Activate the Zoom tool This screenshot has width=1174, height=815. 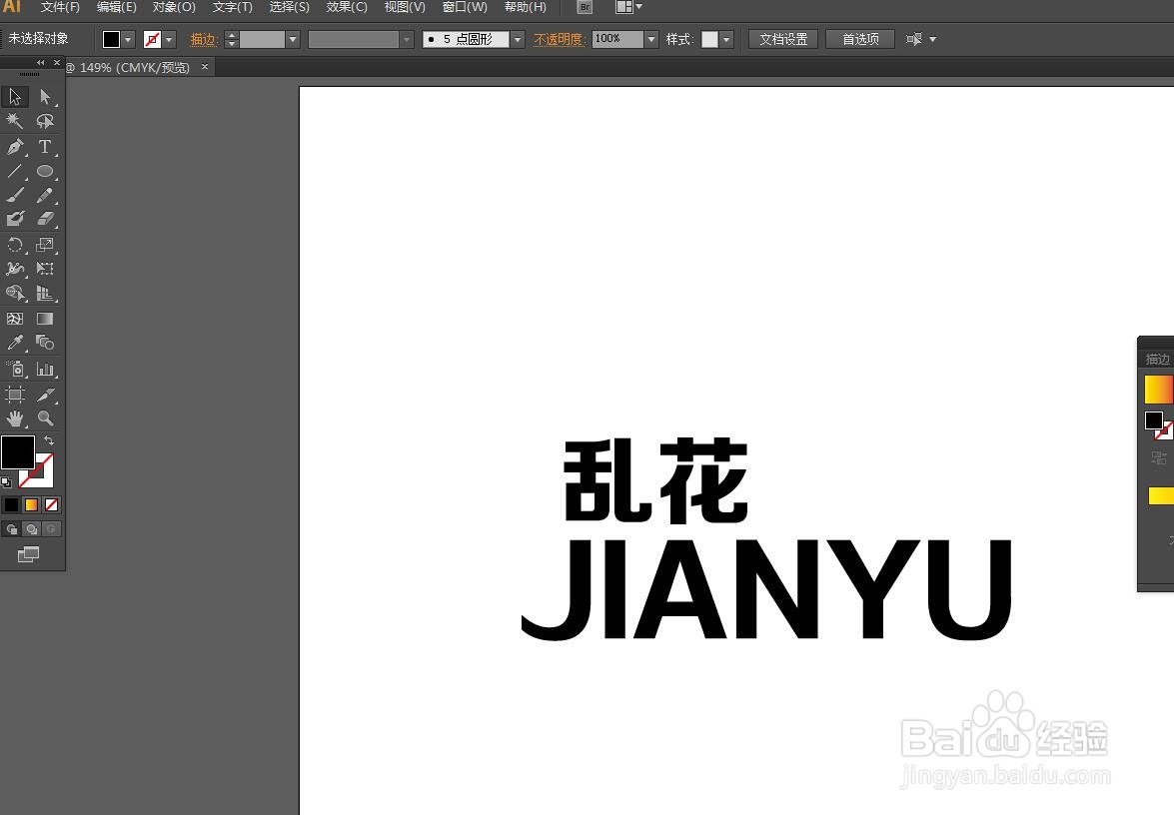pyautogui.click(x=45, y=418)
